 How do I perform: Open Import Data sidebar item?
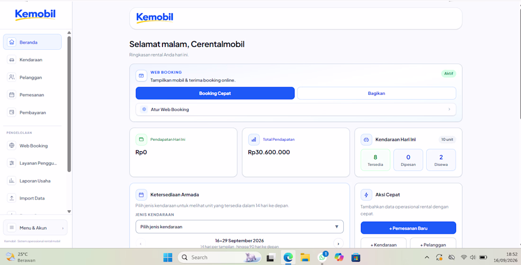click(32, 198)
